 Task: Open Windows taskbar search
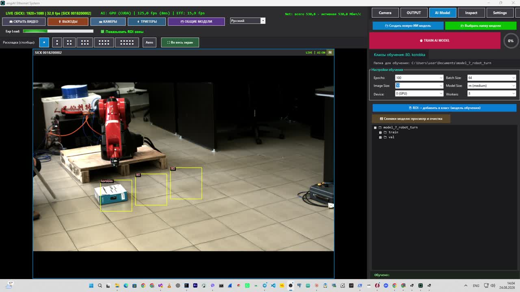pos(100,286)
